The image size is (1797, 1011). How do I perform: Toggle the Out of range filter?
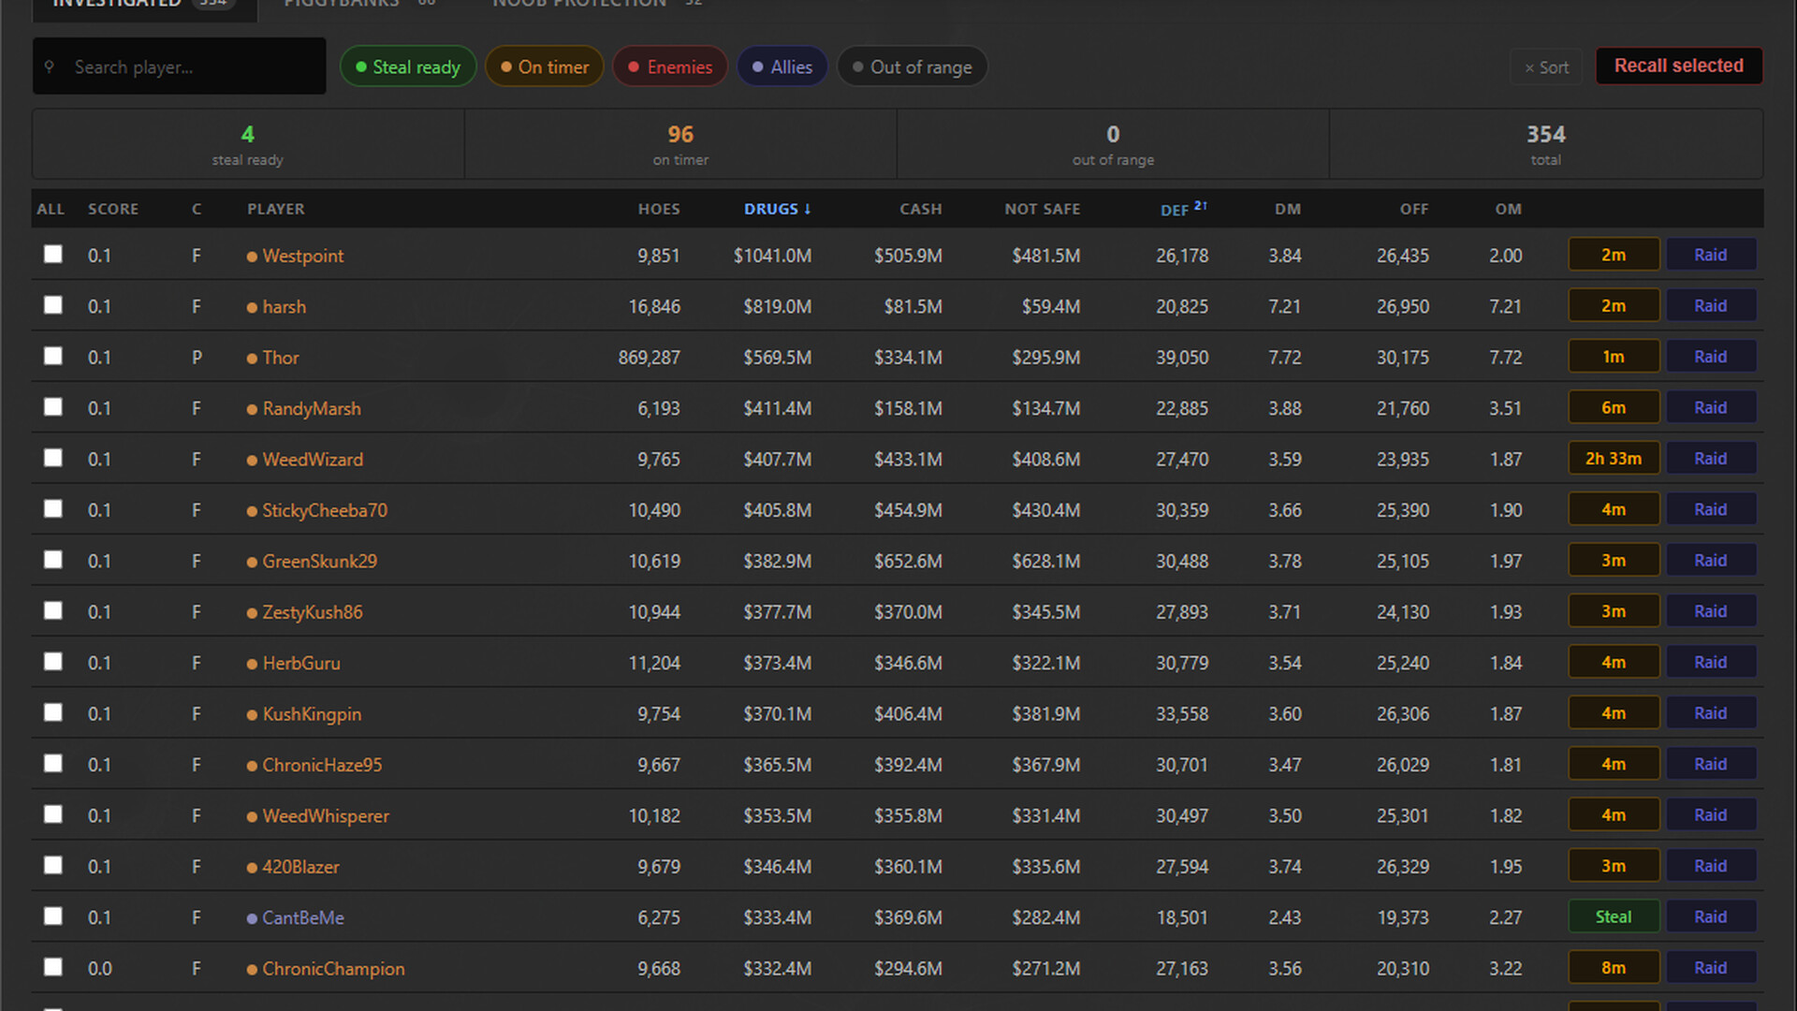913,66
